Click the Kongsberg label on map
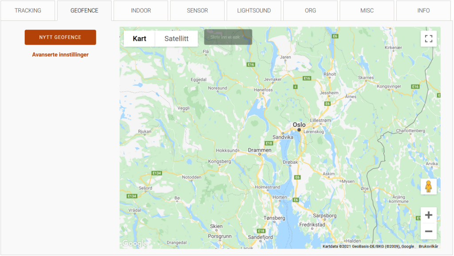 click(219, 161)
